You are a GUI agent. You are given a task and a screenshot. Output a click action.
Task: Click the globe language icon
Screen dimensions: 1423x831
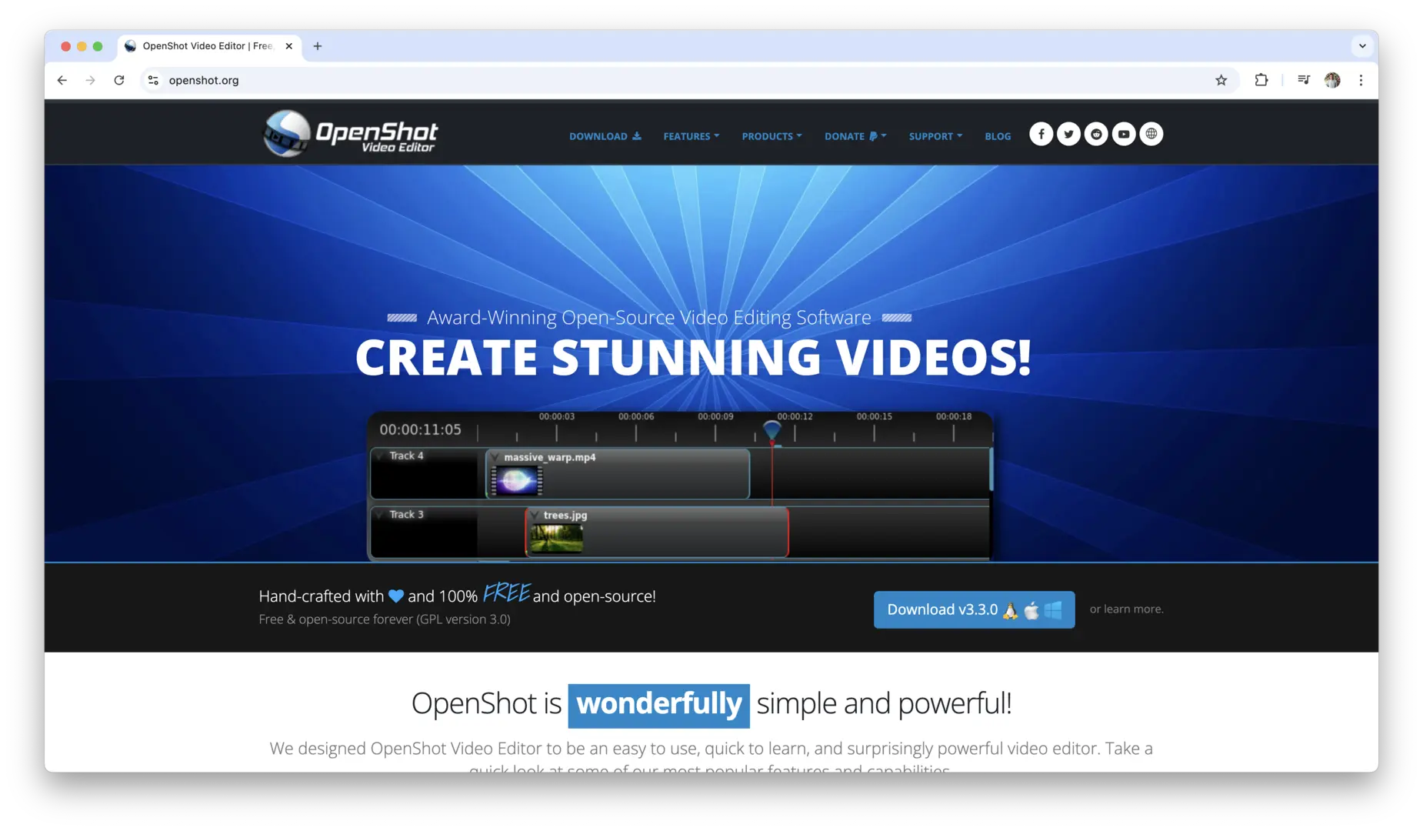click(1151, 134)
